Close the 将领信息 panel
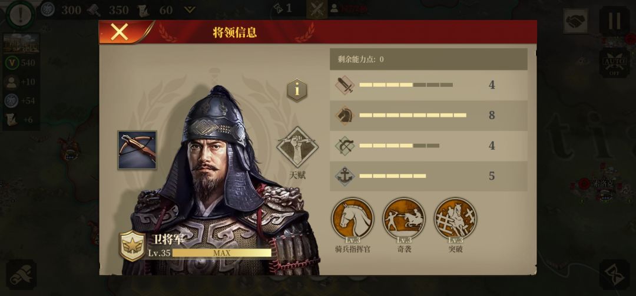636x296 pixels. (x=120, y=32)
